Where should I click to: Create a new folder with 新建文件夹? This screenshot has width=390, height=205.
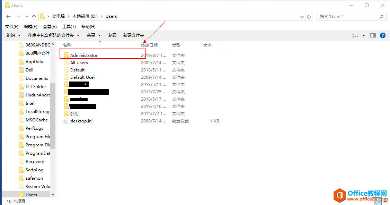(134, 35)
